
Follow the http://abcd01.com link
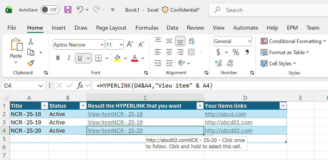[x=228, y=122]
